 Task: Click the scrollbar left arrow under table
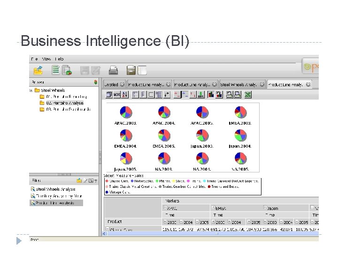(104, 234)
